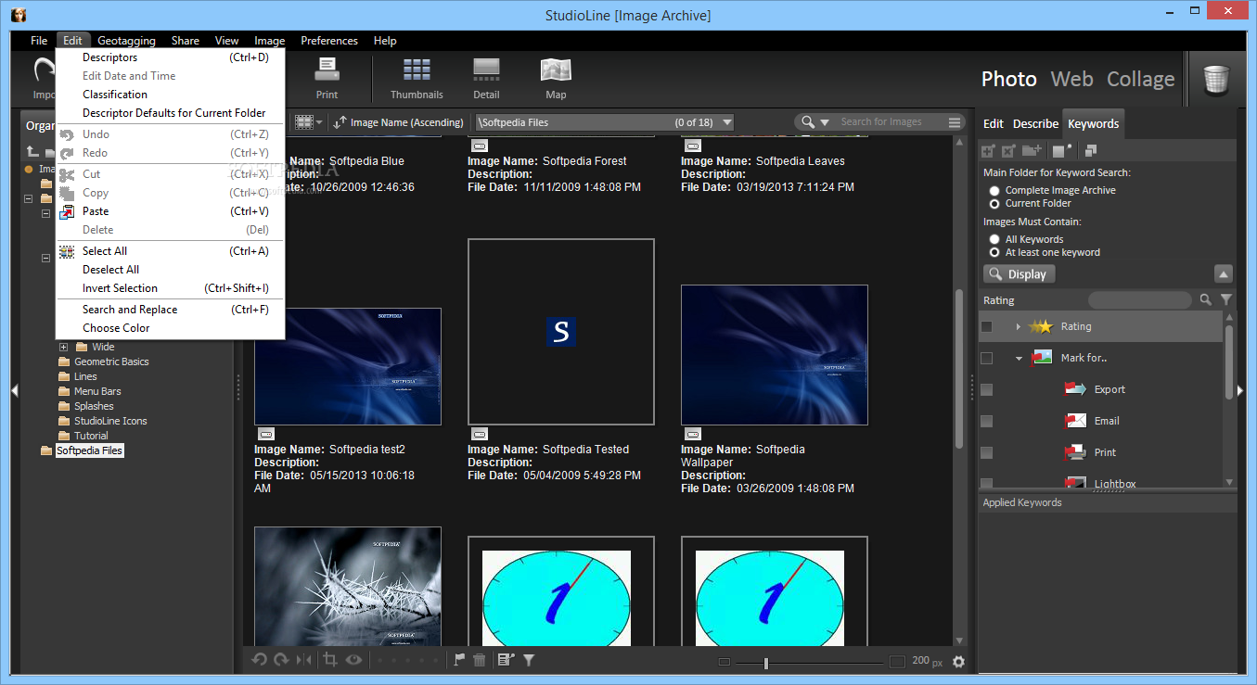Screen dimensions: 1257x685
Task: Choose Descriptors from Edit menu
Action: [x=170, y=57]
